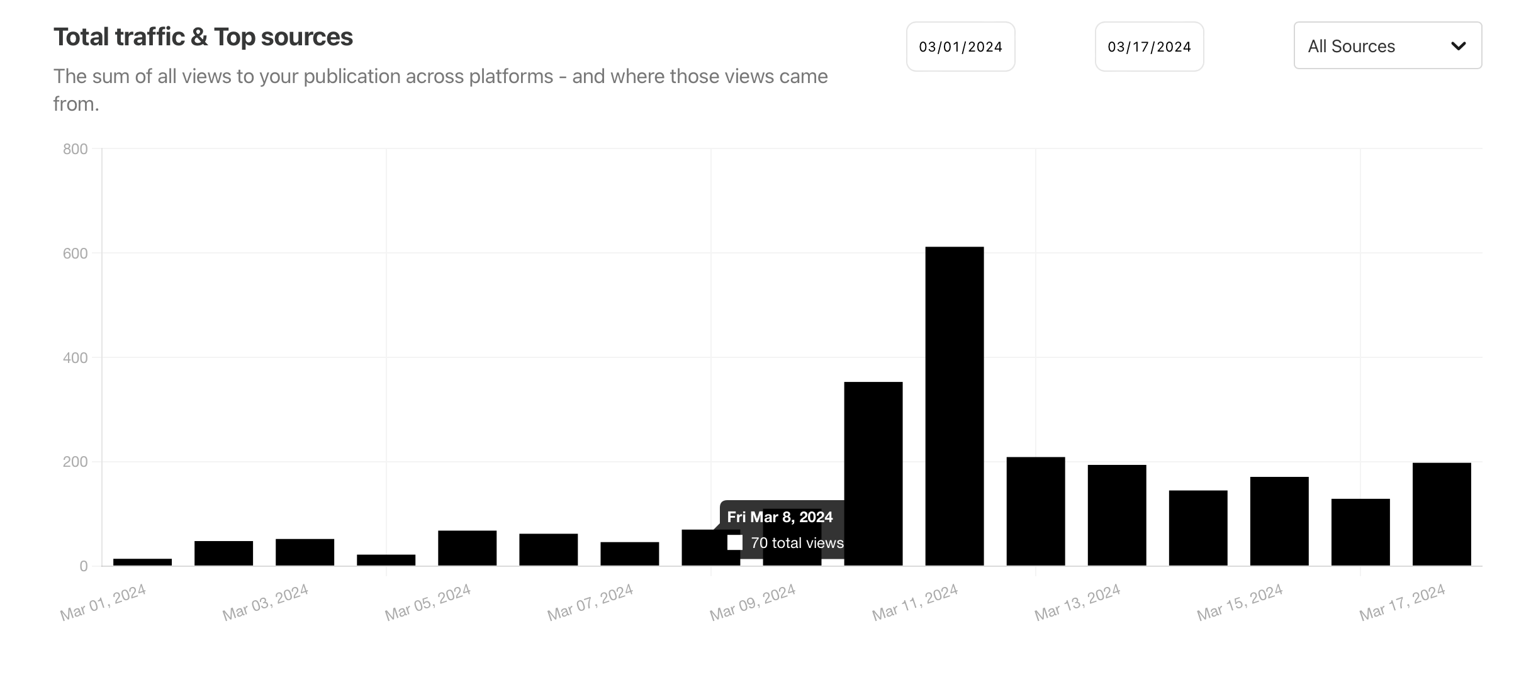Select the Mar 15 traffic bar
Image resolution: width=1514 pixels, height=687 pixels.
[1279, 521]
